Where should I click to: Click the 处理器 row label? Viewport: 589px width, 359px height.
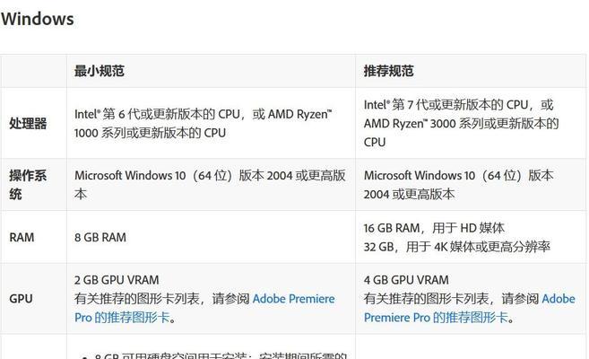tap(28, 123)
